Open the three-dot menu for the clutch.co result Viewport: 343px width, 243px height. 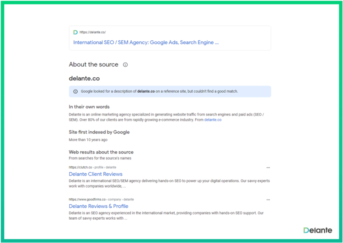(x=268, y=168)
